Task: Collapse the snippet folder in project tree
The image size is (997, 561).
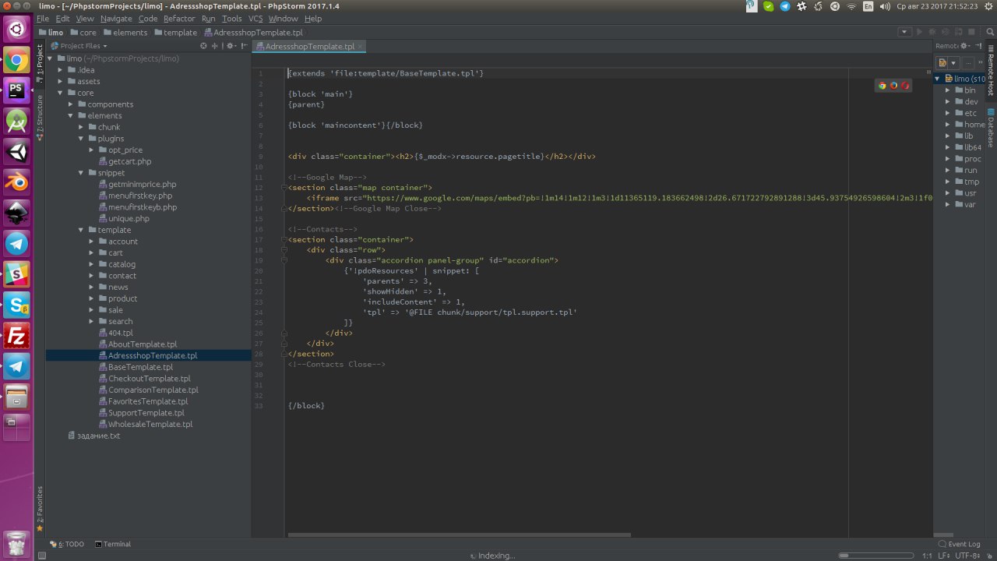Action: (82, 173)
